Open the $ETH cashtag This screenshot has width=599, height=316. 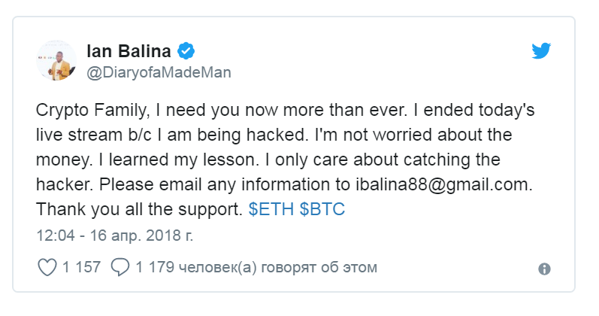[271, 209]
